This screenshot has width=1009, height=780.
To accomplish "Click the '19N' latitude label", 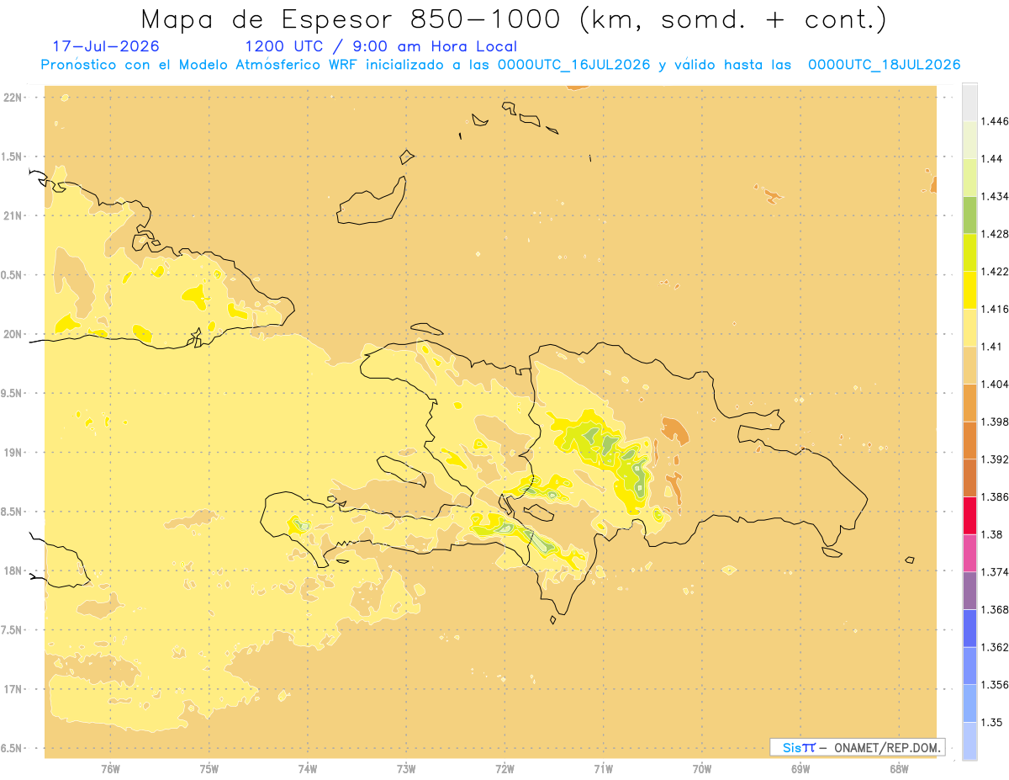I will (x=12, y=453).
